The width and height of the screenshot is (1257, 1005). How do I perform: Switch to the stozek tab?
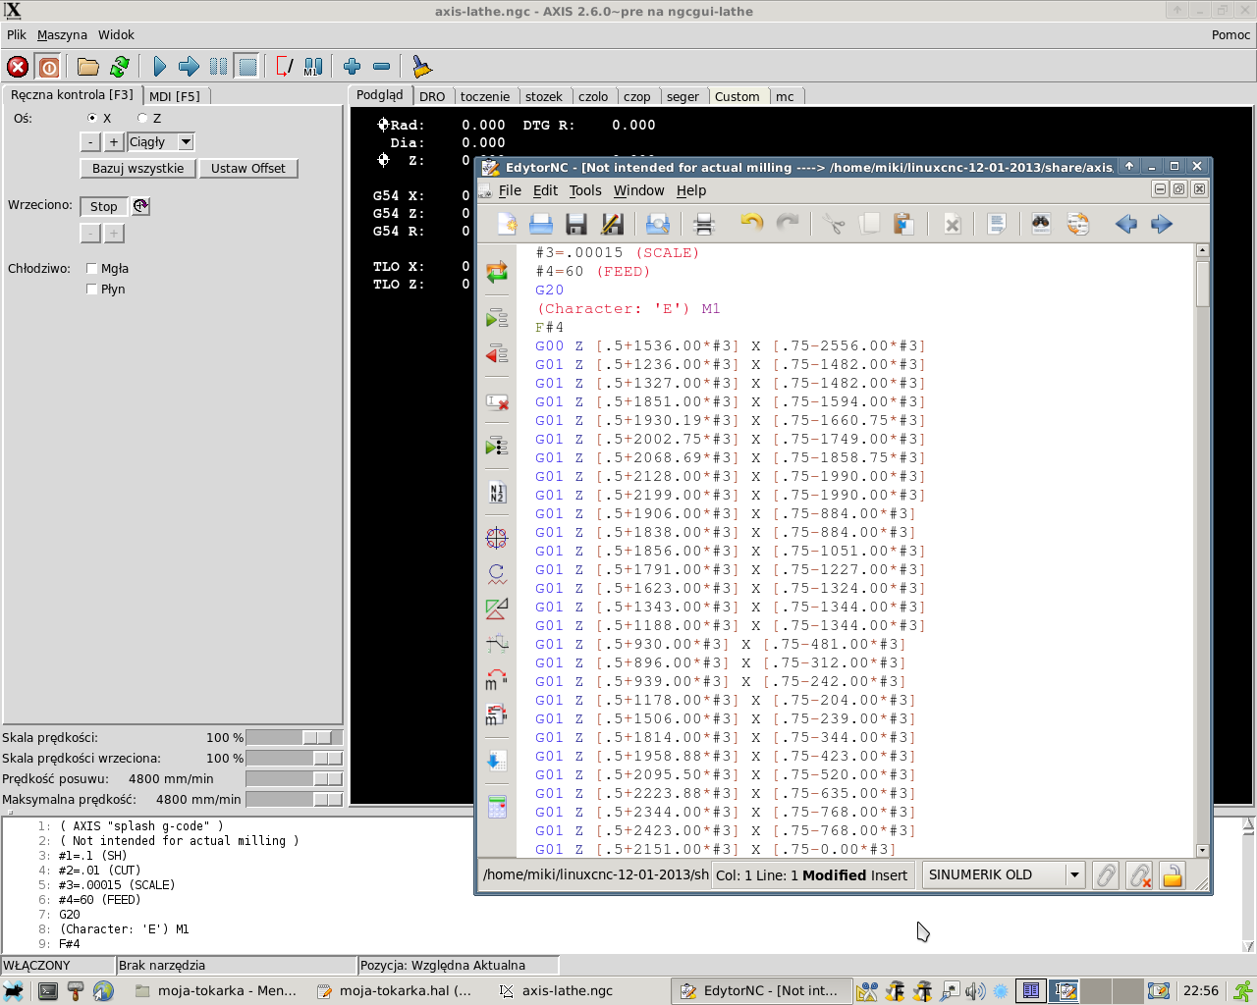tap(544, 96)
